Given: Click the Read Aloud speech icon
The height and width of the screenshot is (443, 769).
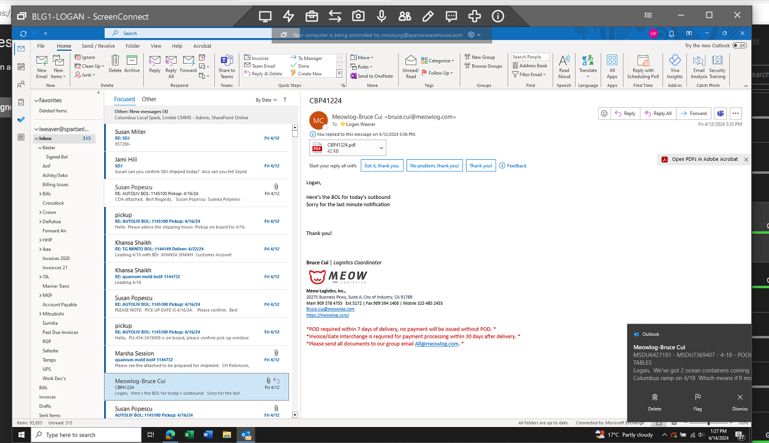Looking at the screenshot, I should [564, 67].
